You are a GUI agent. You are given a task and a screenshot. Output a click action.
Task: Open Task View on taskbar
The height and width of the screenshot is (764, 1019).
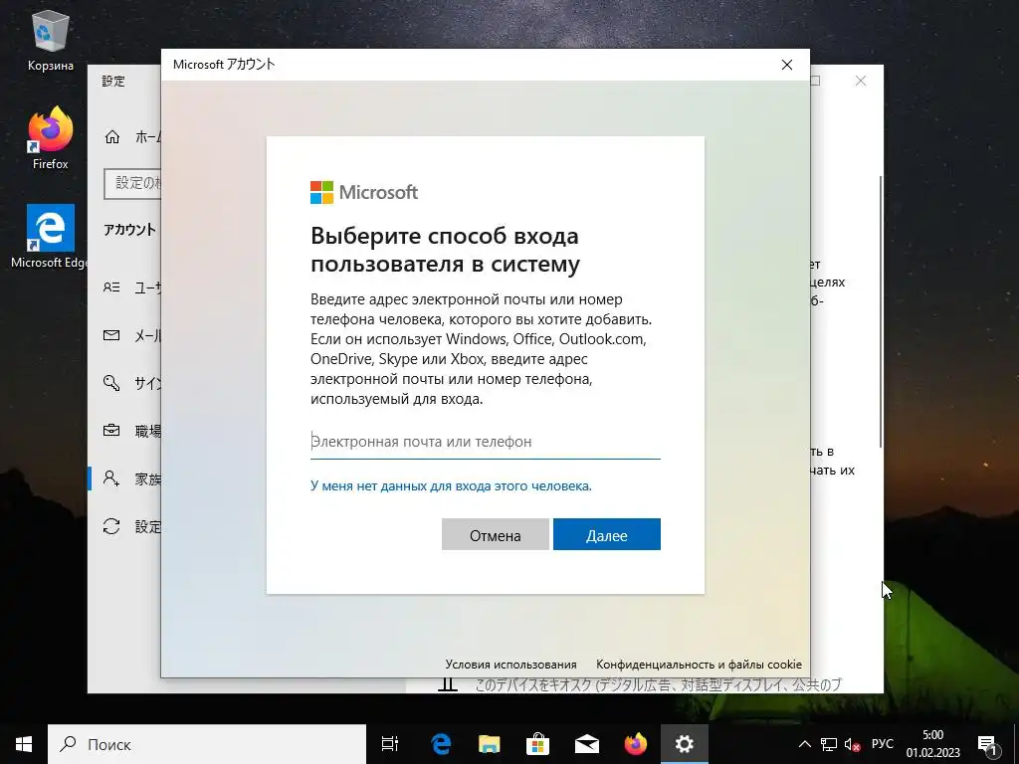click(390, 744)
